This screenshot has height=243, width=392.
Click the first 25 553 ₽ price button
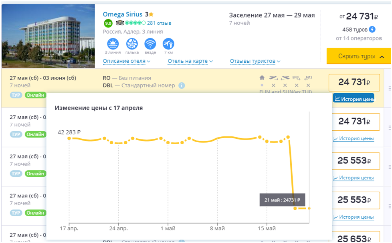[354, 161]
